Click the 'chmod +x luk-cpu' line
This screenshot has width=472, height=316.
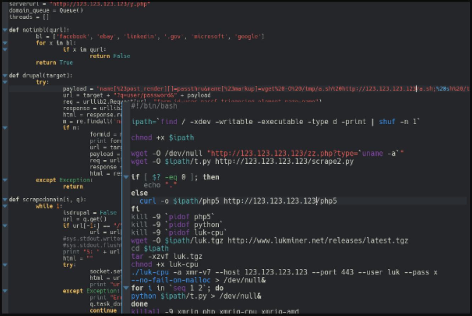point(165,264)
